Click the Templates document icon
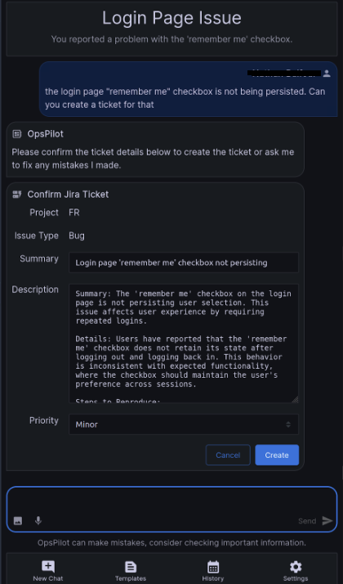Viewport: 343px width, 584px height. pyautogui.click(x=131, y=568)
